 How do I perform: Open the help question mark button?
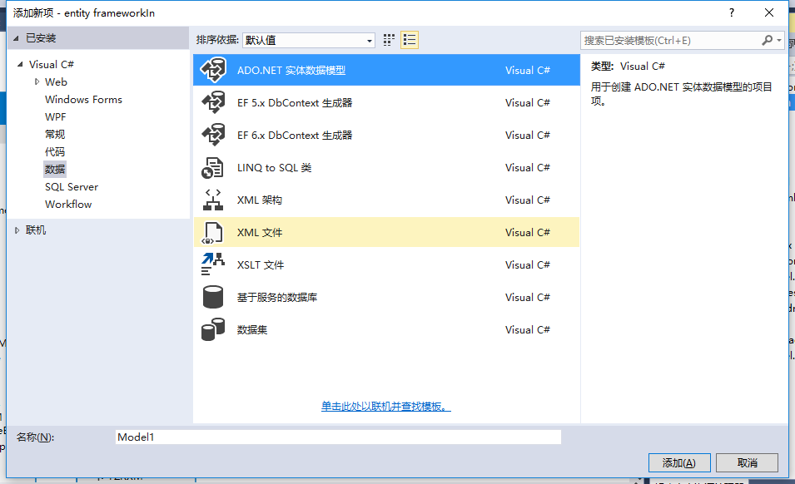(x=732, y=12)
